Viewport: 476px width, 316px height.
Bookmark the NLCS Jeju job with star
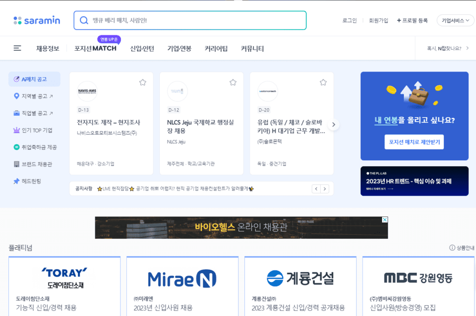click(233, 82)
